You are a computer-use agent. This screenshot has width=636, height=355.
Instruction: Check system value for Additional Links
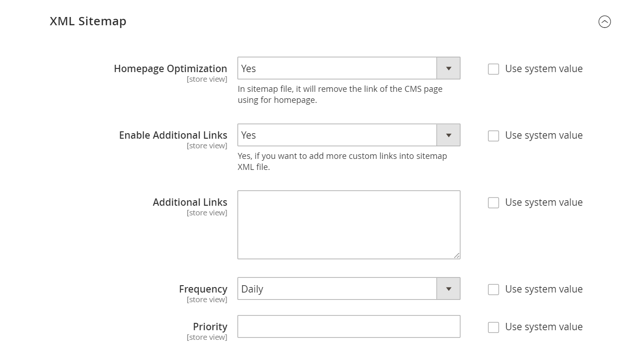[x=493, y=203]
